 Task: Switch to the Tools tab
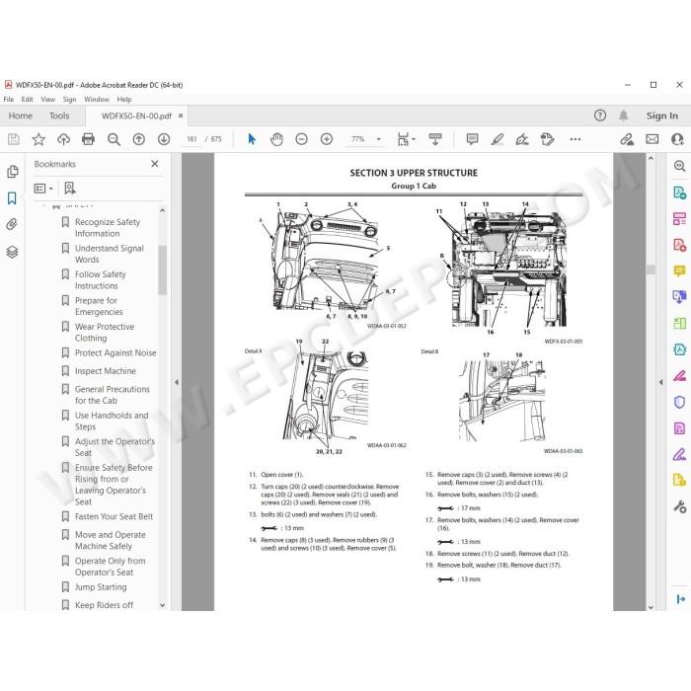59,115
